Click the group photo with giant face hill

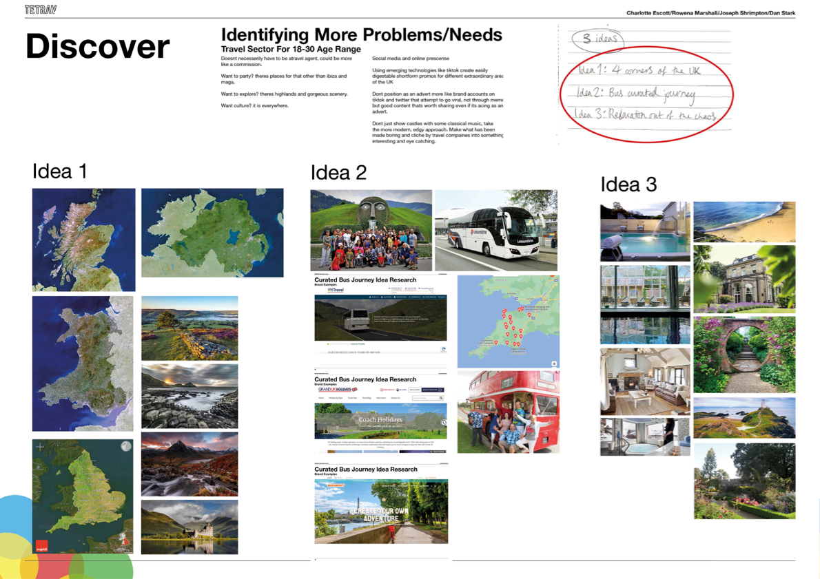371,230
